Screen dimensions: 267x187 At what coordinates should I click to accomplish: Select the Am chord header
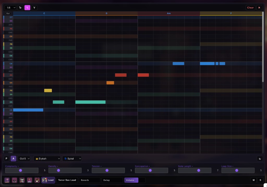tap(169, 13)
